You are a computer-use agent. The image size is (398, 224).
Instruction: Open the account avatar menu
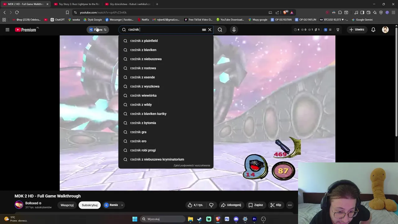coord(385,30)
